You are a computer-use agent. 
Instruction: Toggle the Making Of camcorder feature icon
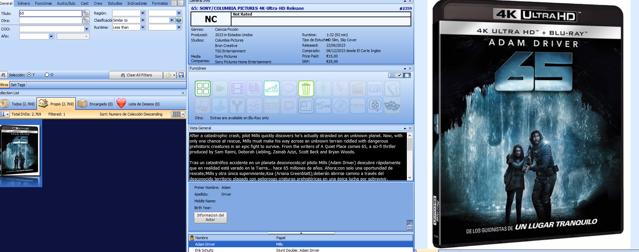(272, 89)
